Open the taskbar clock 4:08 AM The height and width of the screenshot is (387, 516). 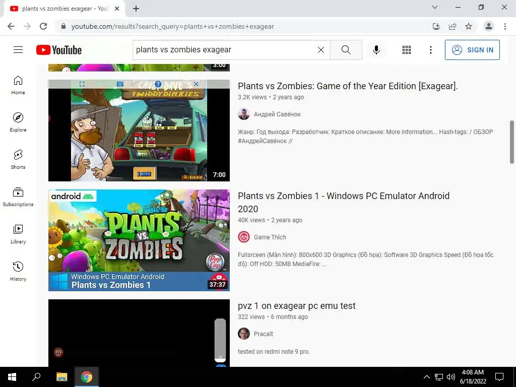[x=473, y=377]
